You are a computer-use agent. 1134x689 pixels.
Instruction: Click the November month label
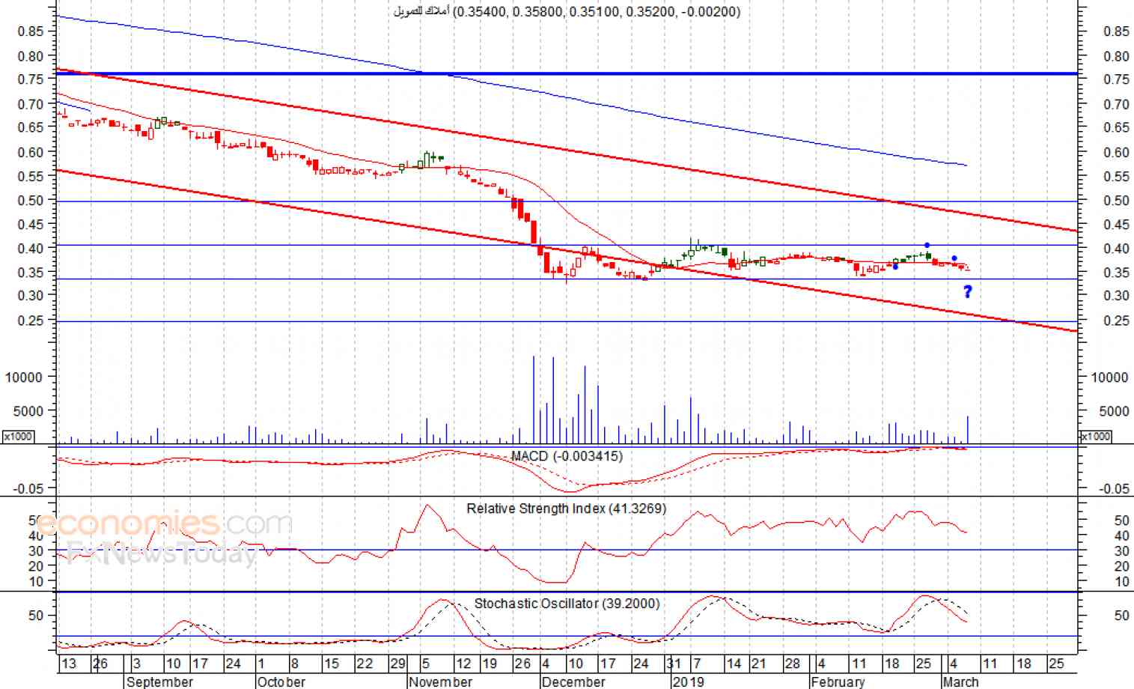coord(440,682)
